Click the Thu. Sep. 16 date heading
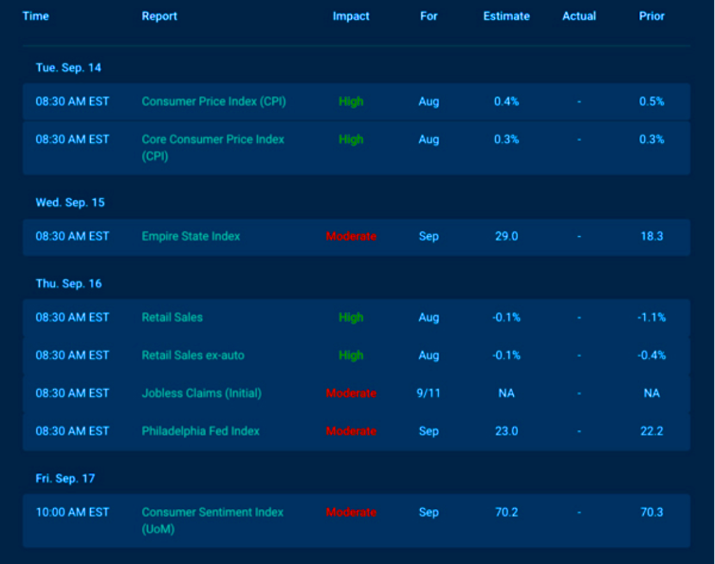 coord(68,283)
